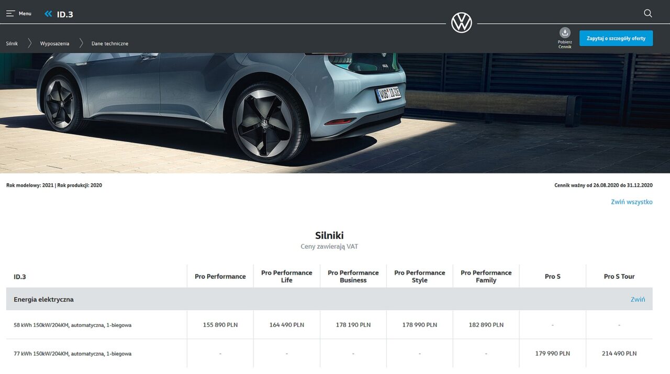Screen dimensions: 670x374
Task: Click the Ceny zawierają VAT subtitle
Action: pyautogui.click(x=329, y=246)
